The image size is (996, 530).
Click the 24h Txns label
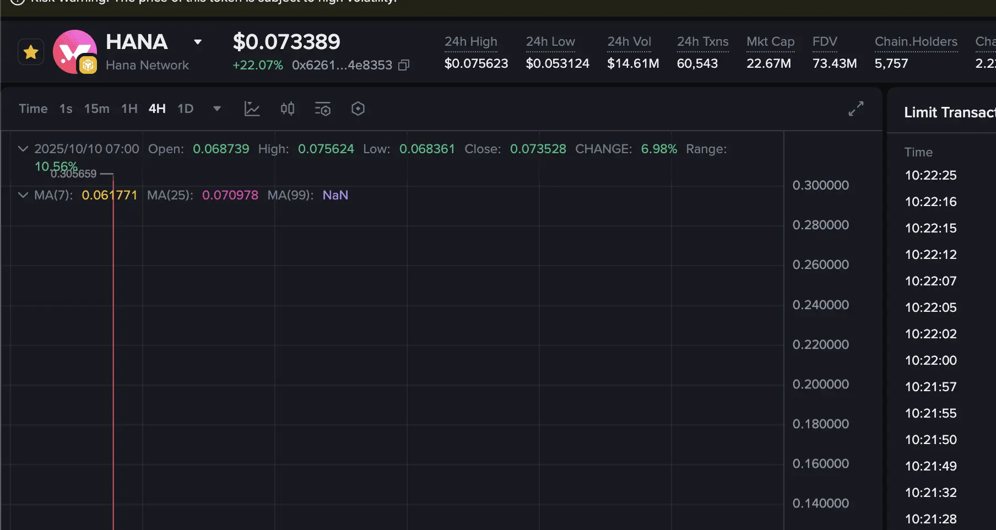[703, 42]
